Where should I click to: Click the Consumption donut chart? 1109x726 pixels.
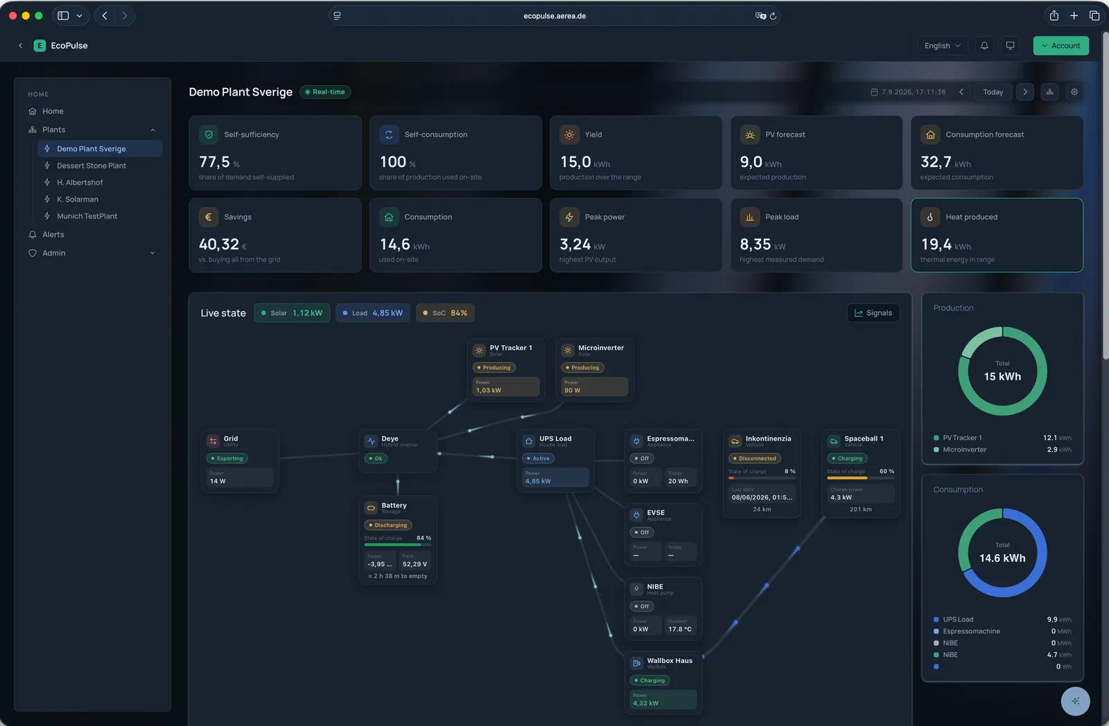click(x=1002, y=553)
